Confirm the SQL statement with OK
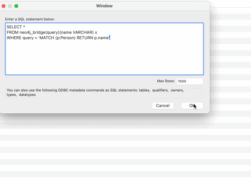Viewport: 251px width, 179px height. click(192, 106)
